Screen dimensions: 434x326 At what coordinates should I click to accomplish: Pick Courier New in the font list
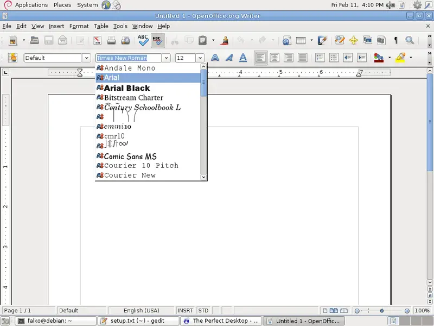click(x=148, y=175)
